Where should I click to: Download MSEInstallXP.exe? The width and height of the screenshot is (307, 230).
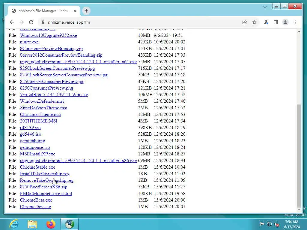click(37, 154)
